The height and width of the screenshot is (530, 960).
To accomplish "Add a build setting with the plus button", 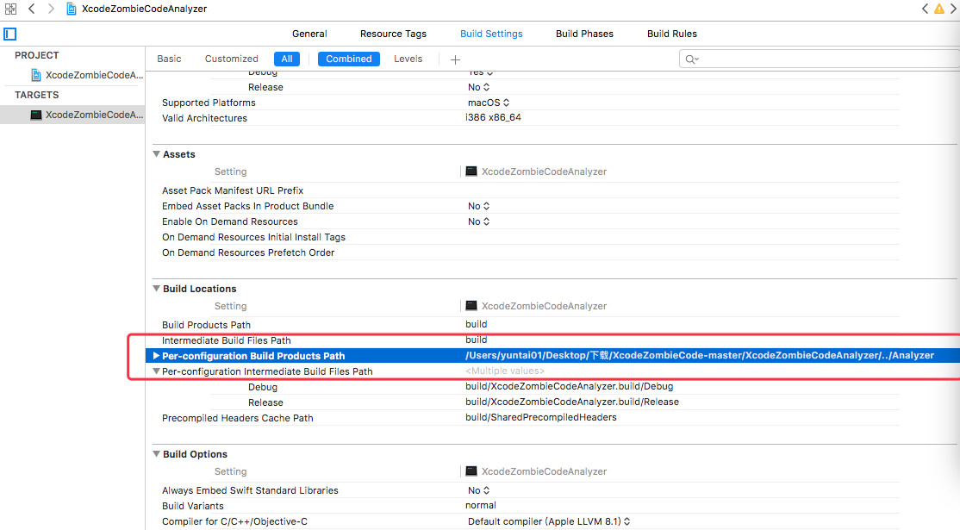I will click(455, 59).
